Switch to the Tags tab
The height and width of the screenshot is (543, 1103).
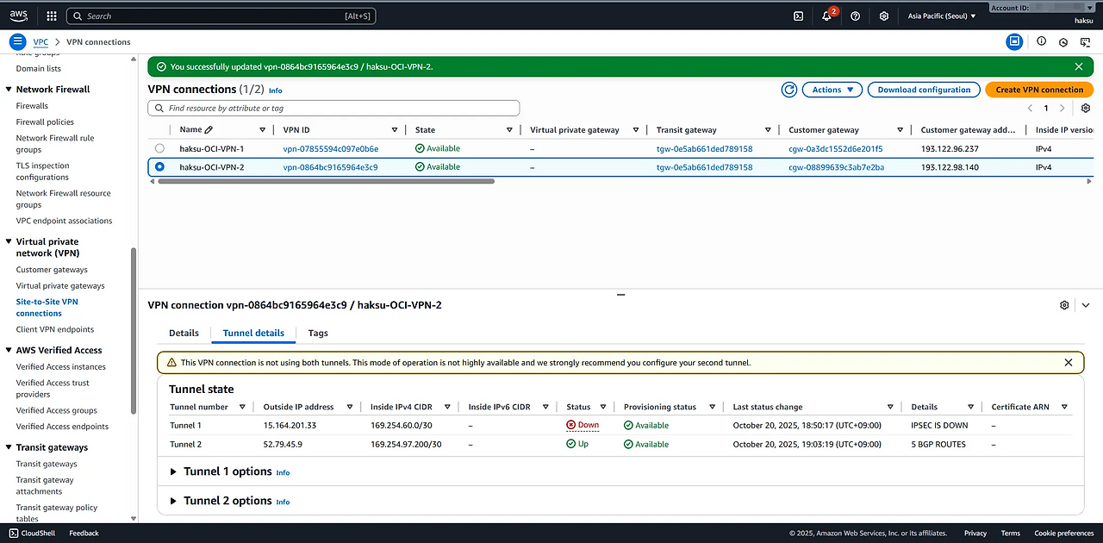[318, 333]
